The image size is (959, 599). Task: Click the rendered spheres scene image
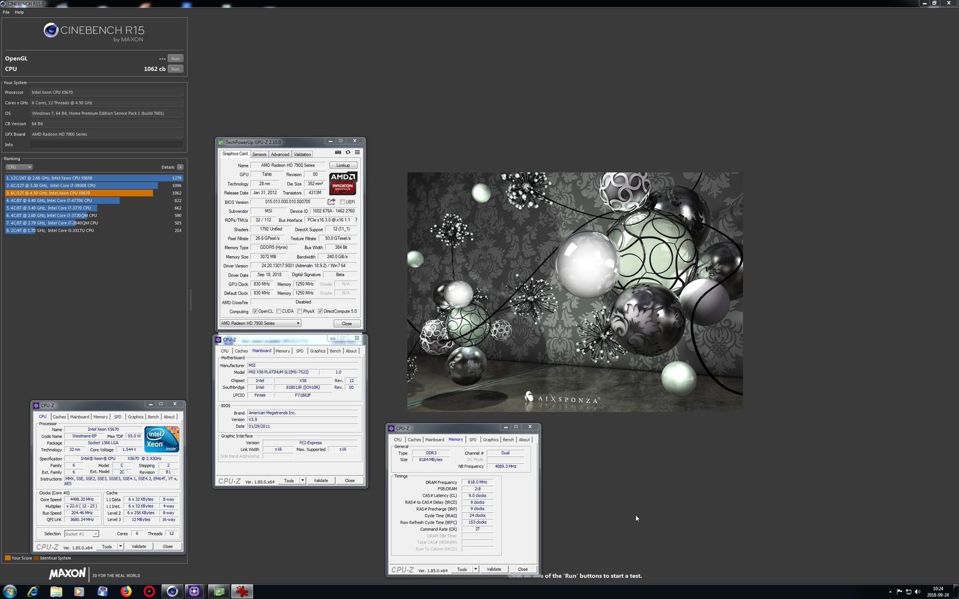pyautogui.click(x=575, y=292)
